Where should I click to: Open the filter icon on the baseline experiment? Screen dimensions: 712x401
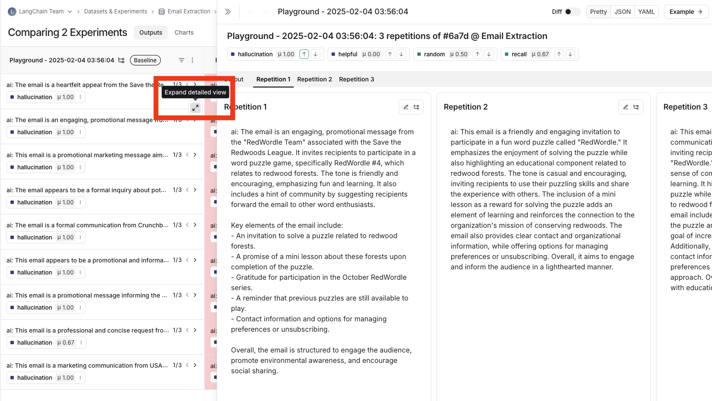coord(181,60)
